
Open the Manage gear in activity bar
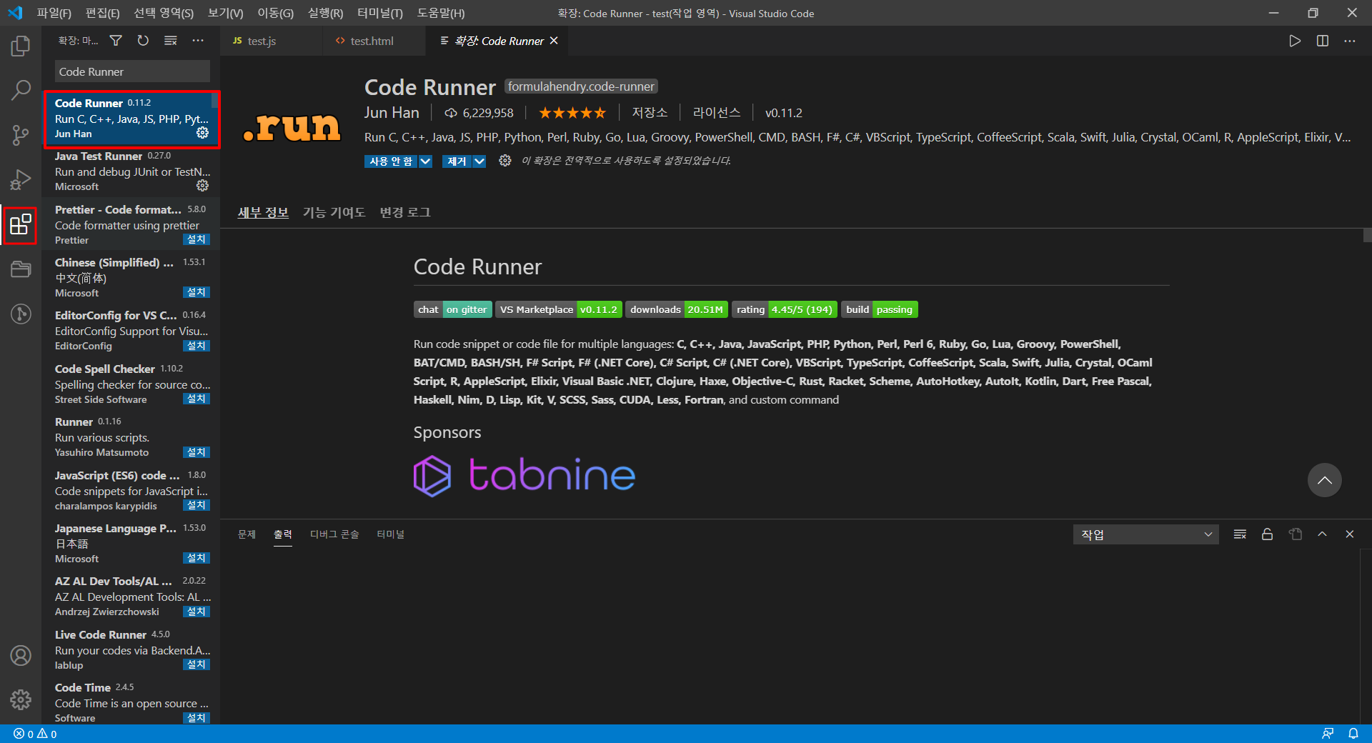point(21,699)
